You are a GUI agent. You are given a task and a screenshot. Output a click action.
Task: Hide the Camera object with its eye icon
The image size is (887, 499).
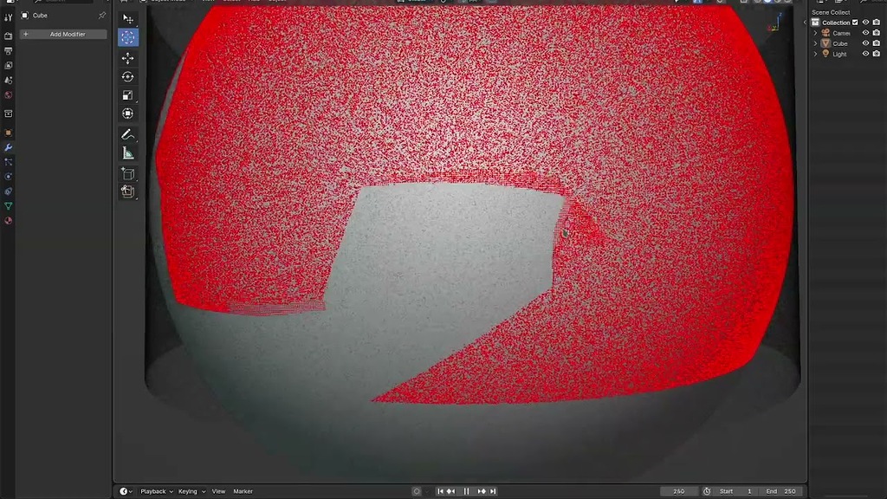tap(865, 33)
